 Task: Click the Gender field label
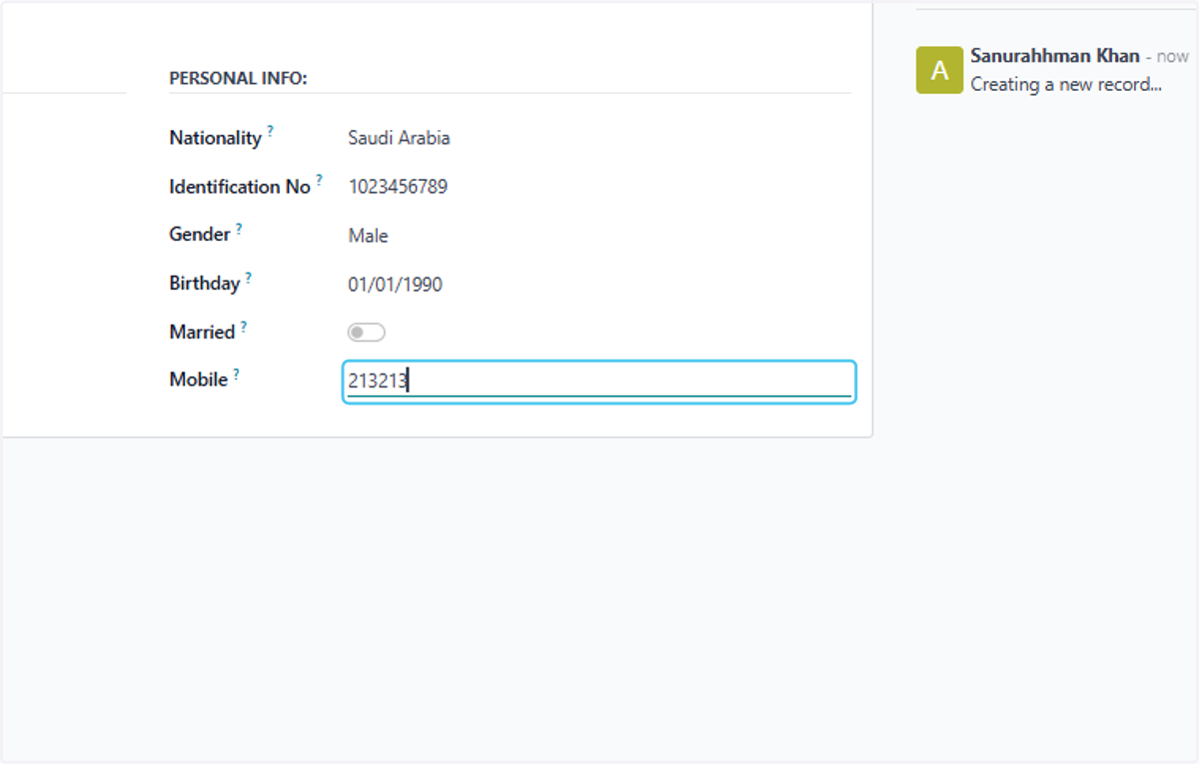pyautogui.click(x=200, y=235)
